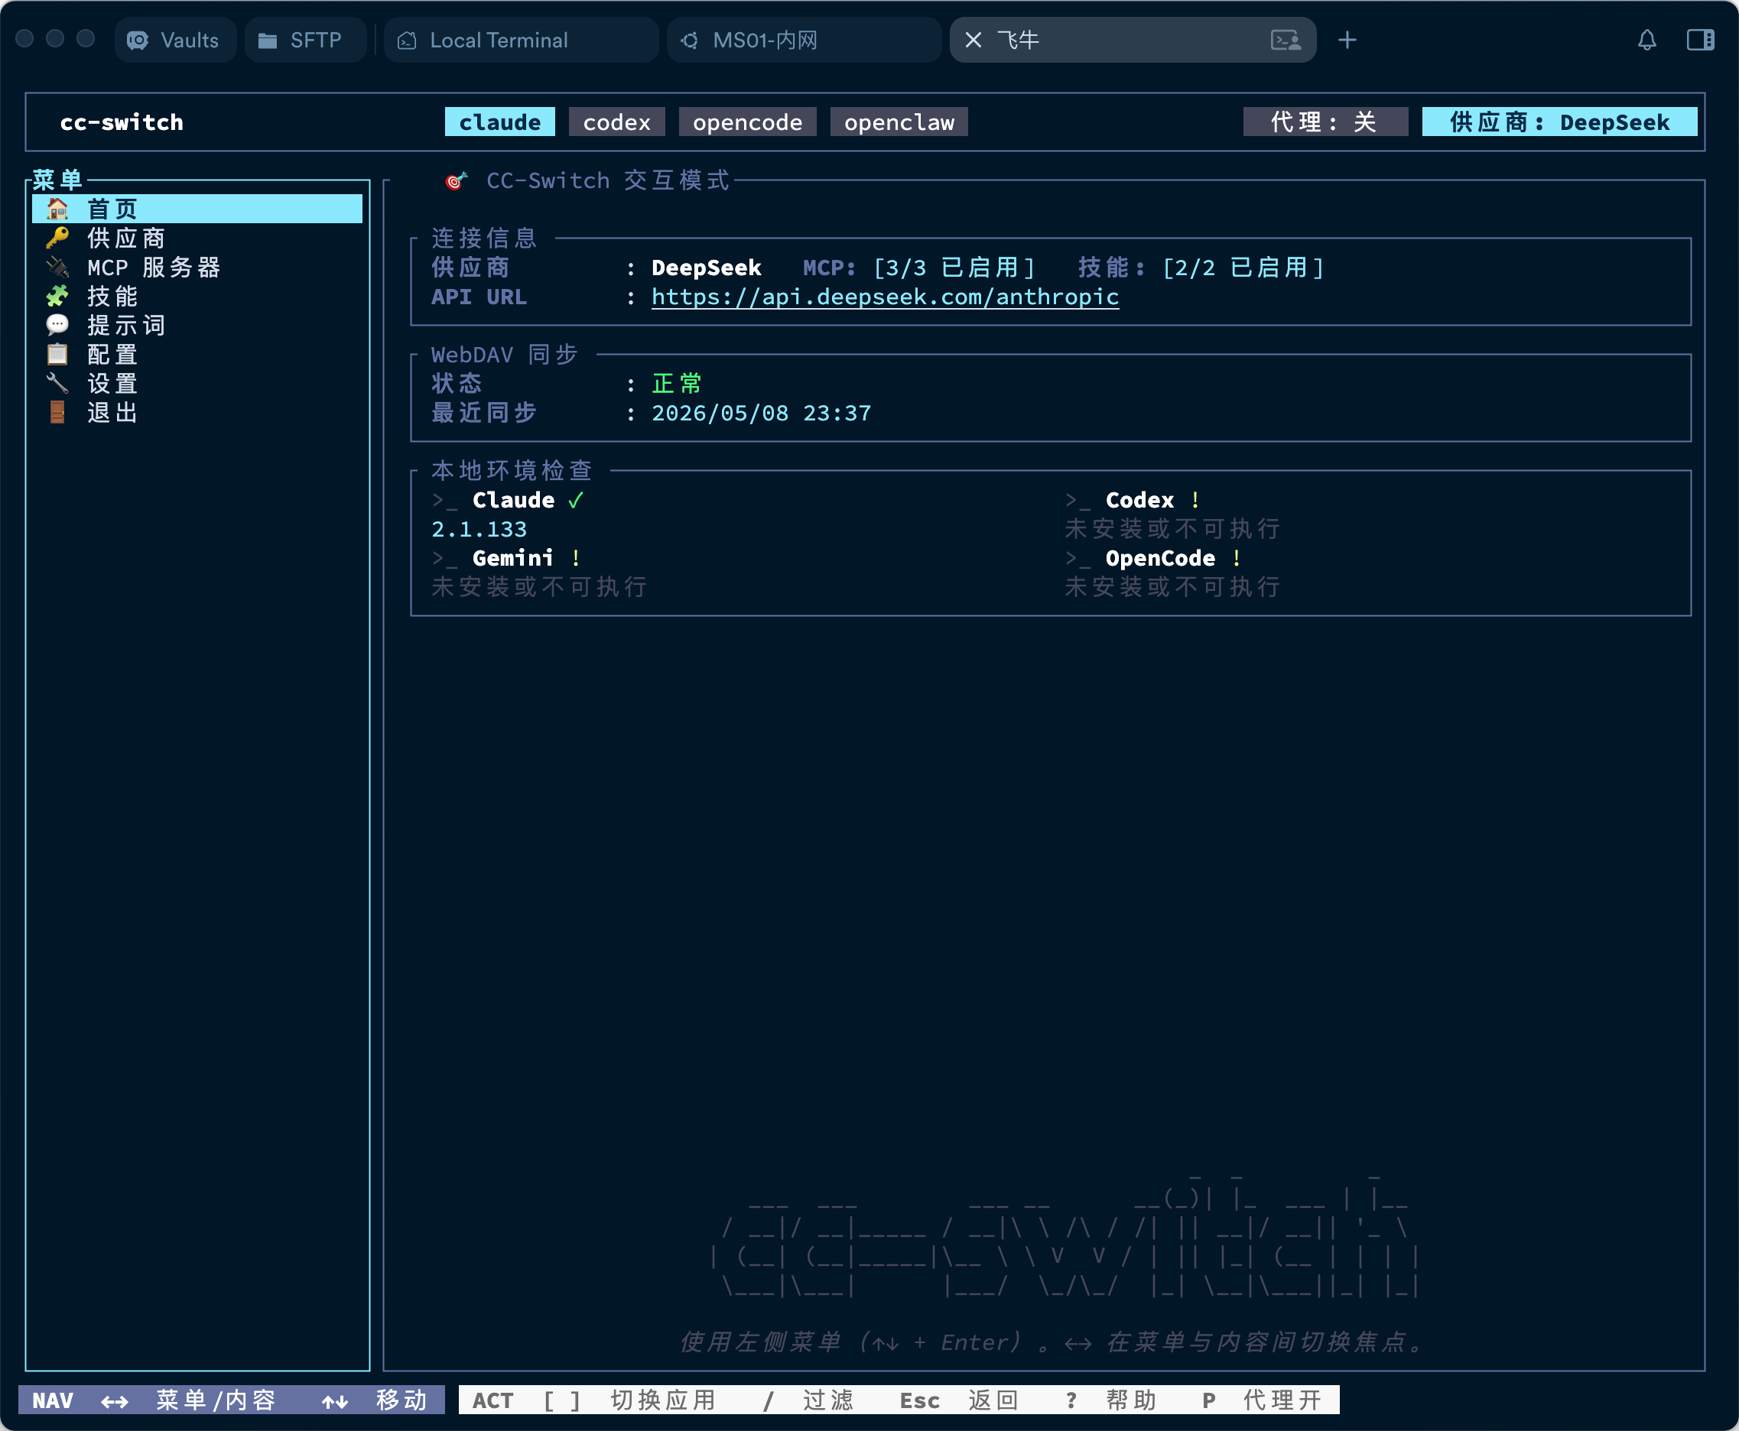Click the terminal sharing icon in 飞牛 tab
The image size is (1739, 1431).
pos(1286,40)
